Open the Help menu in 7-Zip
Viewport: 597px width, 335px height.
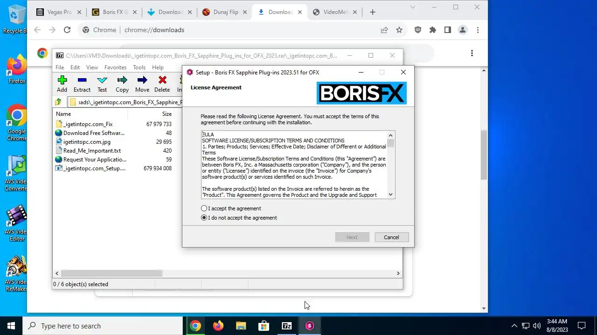click(158, 67)
